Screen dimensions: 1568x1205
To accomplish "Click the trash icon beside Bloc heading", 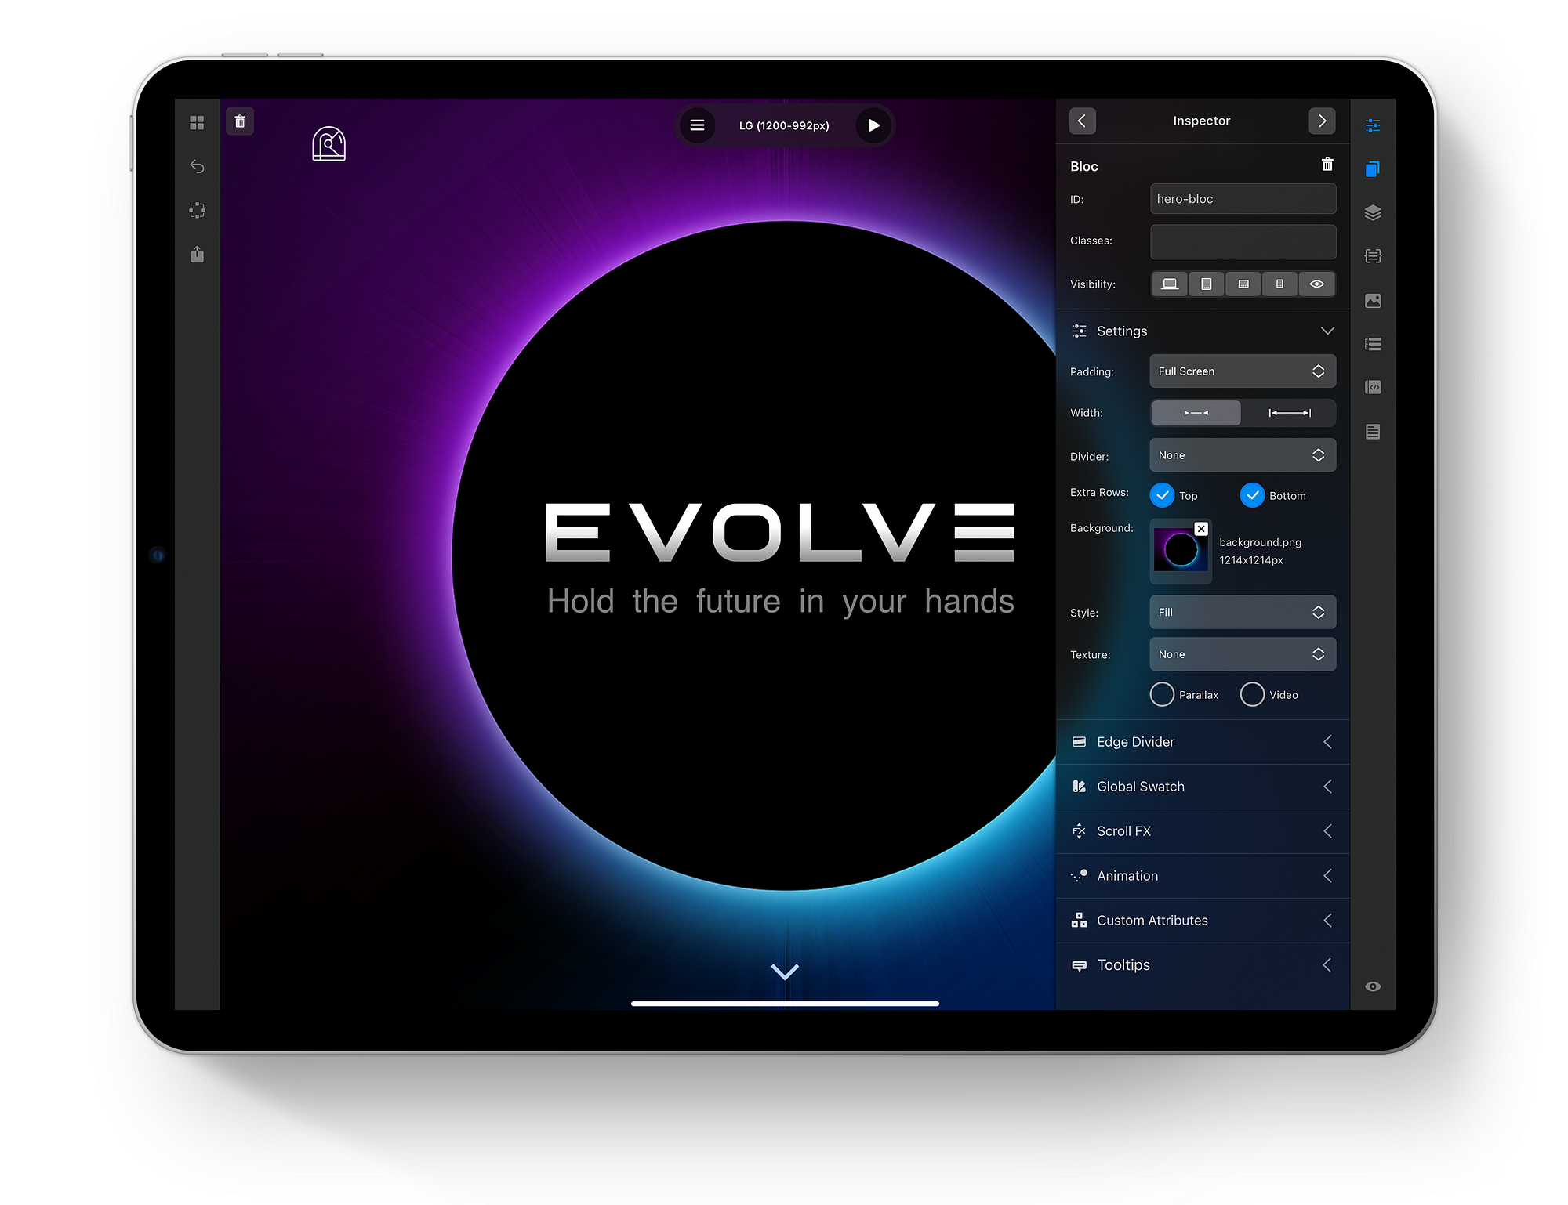I will [x=1327, y=165].
